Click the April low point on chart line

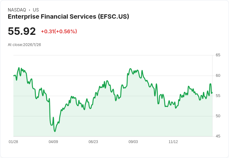coord(55,132)
